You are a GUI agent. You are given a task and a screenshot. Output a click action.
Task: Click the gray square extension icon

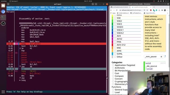coord(159,10)
